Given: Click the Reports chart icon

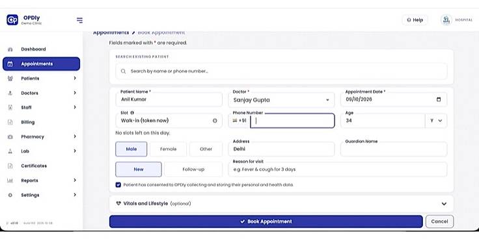Looking at the screenshot, I should [10, 181].
